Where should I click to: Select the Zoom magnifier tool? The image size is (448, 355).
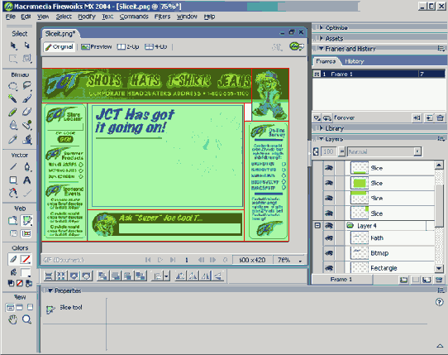pos(26,319)
